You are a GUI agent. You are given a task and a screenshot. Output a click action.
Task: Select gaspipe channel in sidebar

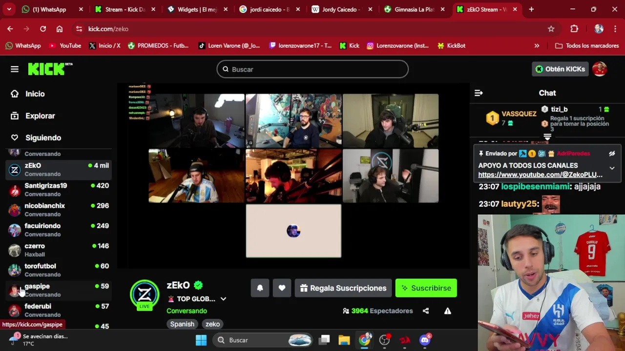pos(59,290)
